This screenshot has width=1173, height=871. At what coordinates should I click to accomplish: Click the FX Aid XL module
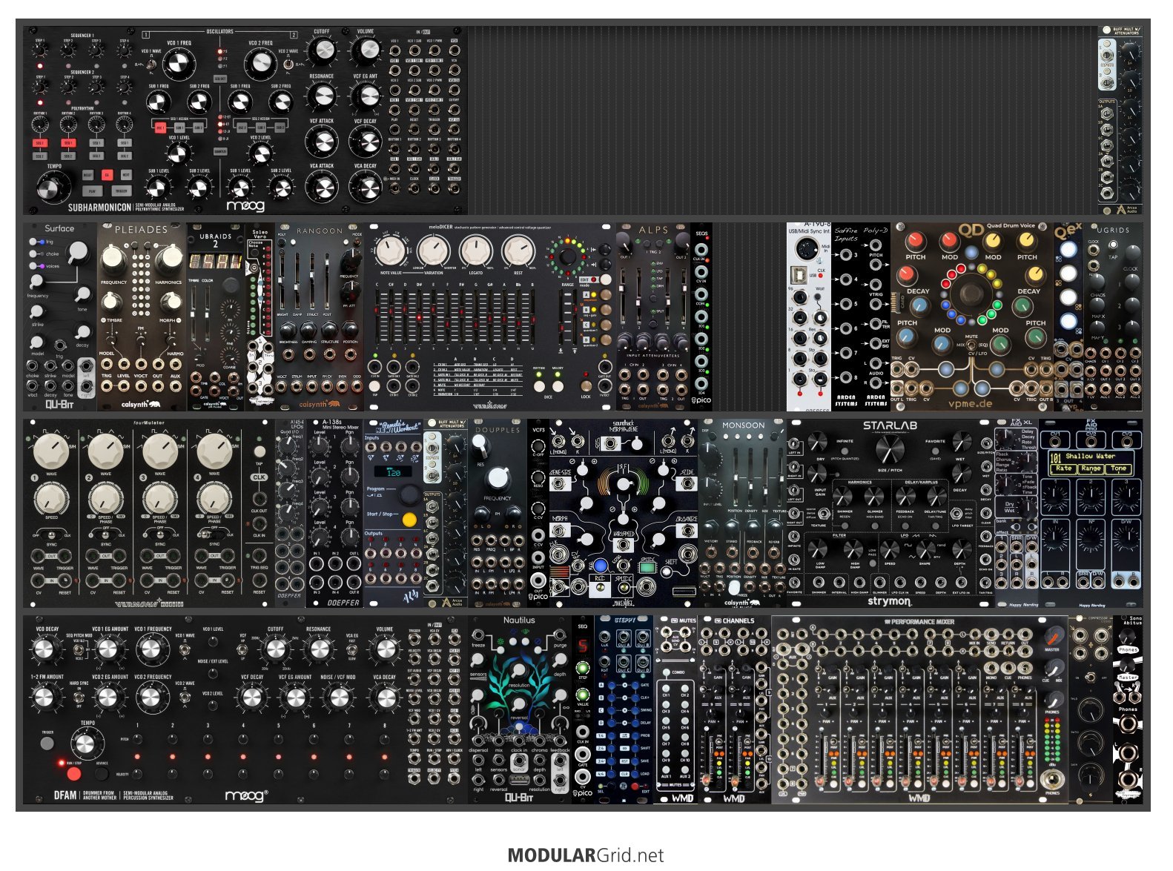[1017, 514]
